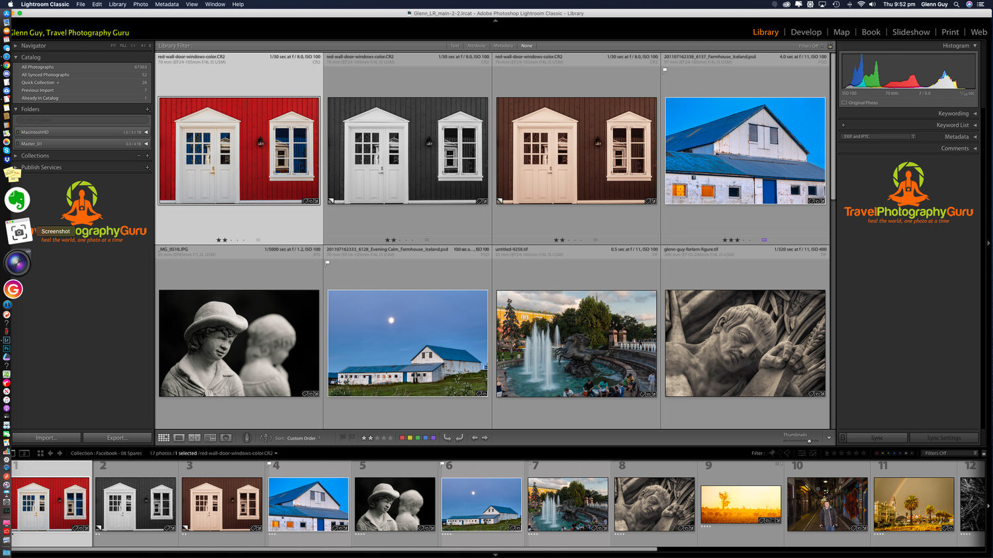Add a new folder with the Folders plus icon
Screen dimensions: 993x558
(147, 109)
